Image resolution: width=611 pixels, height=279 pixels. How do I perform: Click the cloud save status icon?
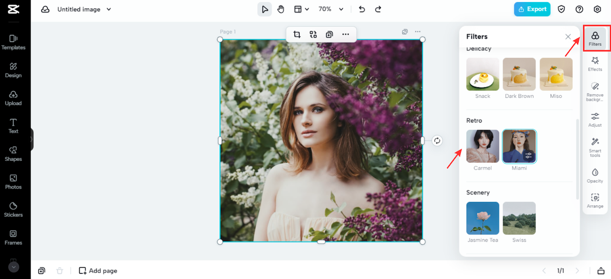coord(46,9)
